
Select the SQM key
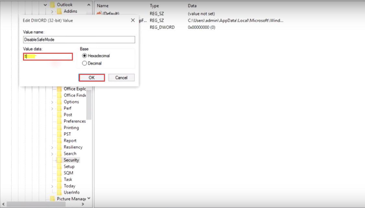(x=68, y=173)
